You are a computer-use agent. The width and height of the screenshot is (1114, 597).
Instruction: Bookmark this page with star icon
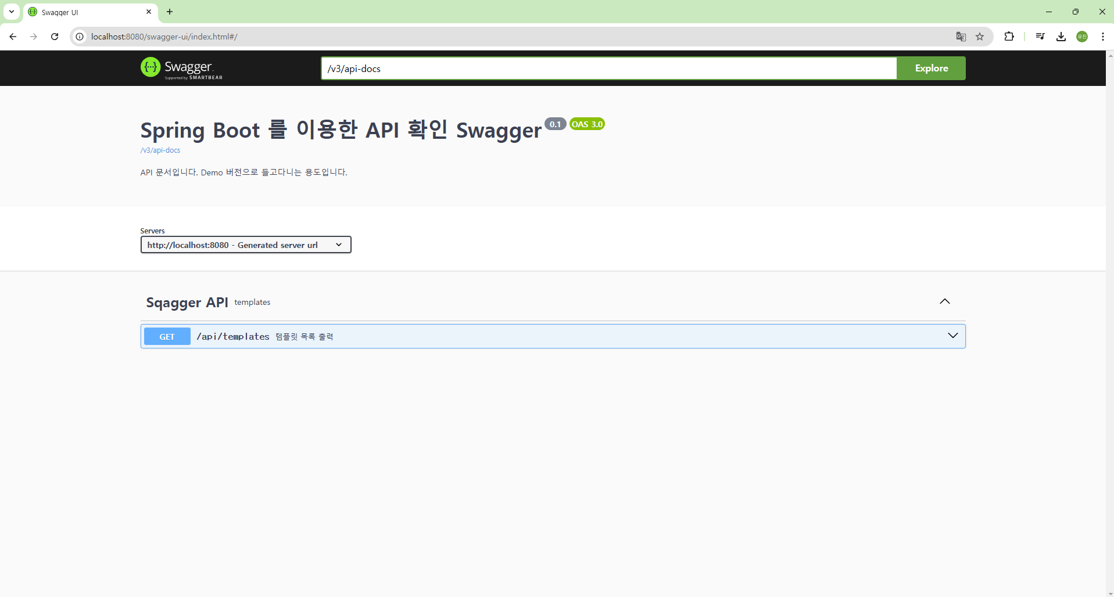[980, 37]
